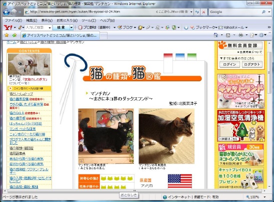The width and height of the screenshot is (274, 202).
Task: Expand the ブックマーク dropdown on Yahoo toolbar
Action: tap(216, 27)
